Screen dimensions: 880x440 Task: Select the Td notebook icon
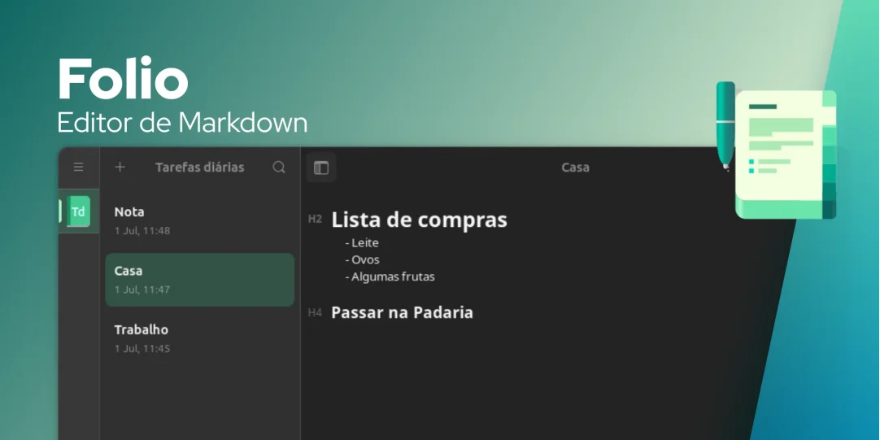[x=78, y=211]
